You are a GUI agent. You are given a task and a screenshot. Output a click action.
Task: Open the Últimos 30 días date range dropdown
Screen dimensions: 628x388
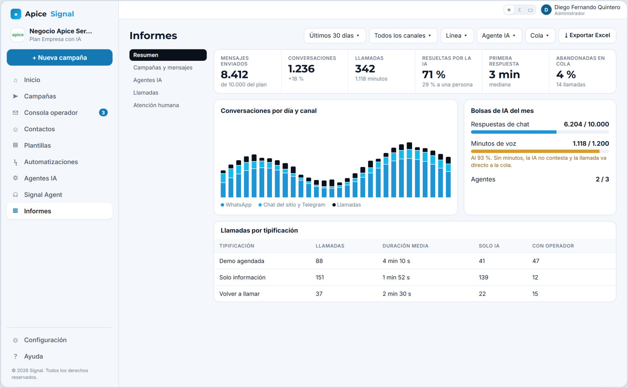335,36
